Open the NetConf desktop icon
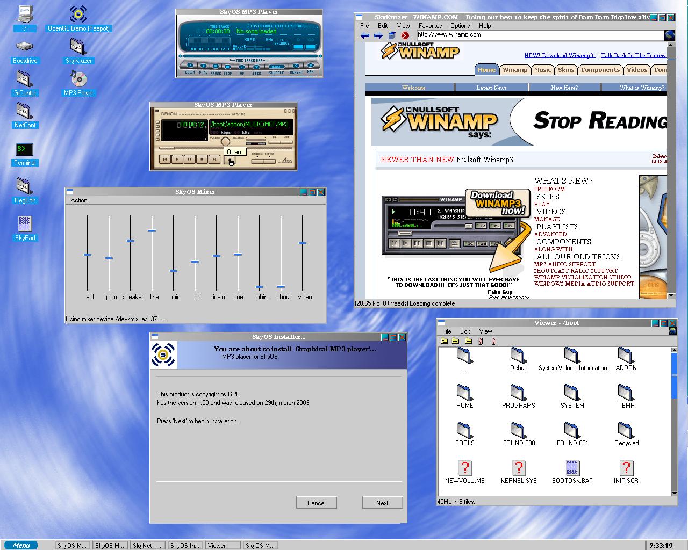This screenshot has width=688, height=550. tap(25, 115)
